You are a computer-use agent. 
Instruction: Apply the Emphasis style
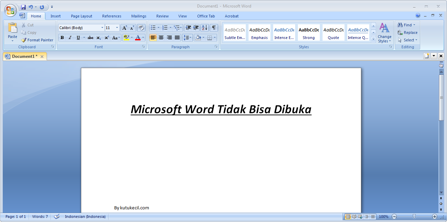click(x=259, y=33)
